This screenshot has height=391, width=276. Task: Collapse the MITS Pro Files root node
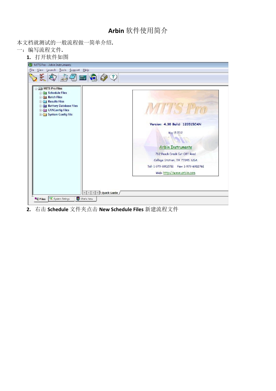[x=36, y=88]
